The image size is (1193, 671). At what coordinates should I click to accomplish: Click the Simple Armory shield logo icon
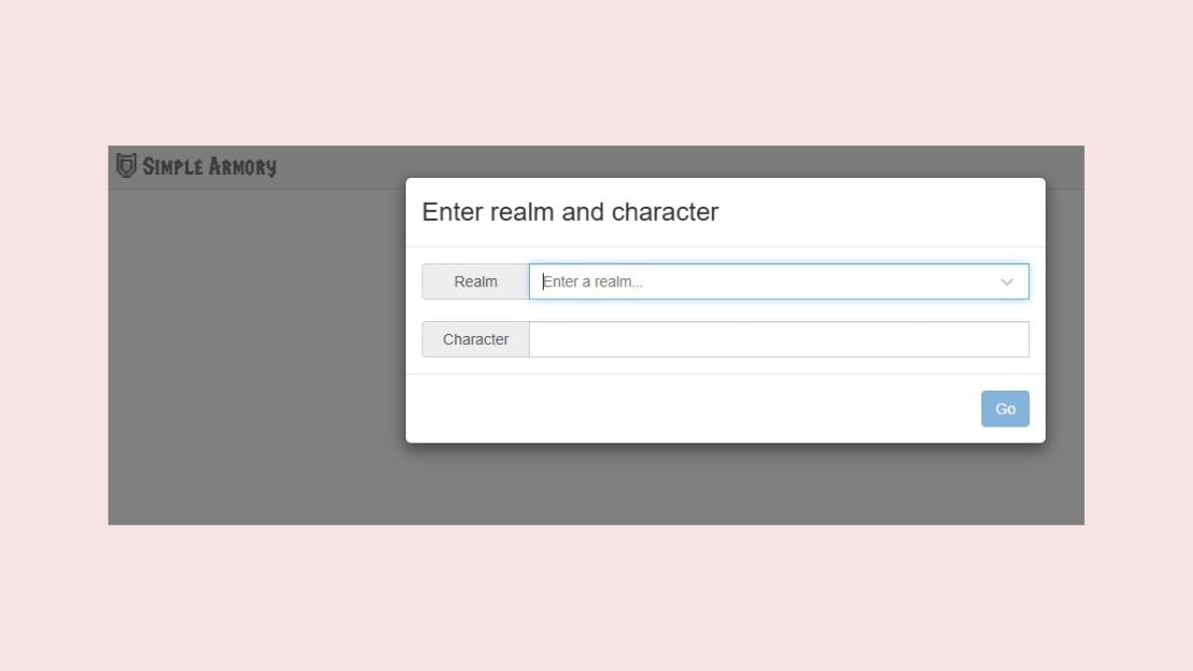[x=126, y=166]
